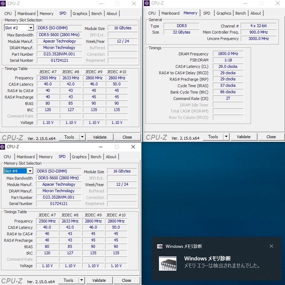The height and width of the screenshot is (285, 285).
Task: Click the 3000.0 MHz Uncore Frequency value
Action: coord(259,39)
